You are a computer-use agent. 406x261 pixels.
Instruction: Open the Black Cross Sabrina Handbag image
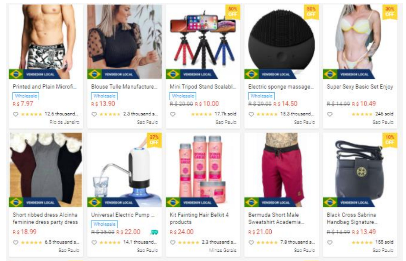(x=360, y=170)
